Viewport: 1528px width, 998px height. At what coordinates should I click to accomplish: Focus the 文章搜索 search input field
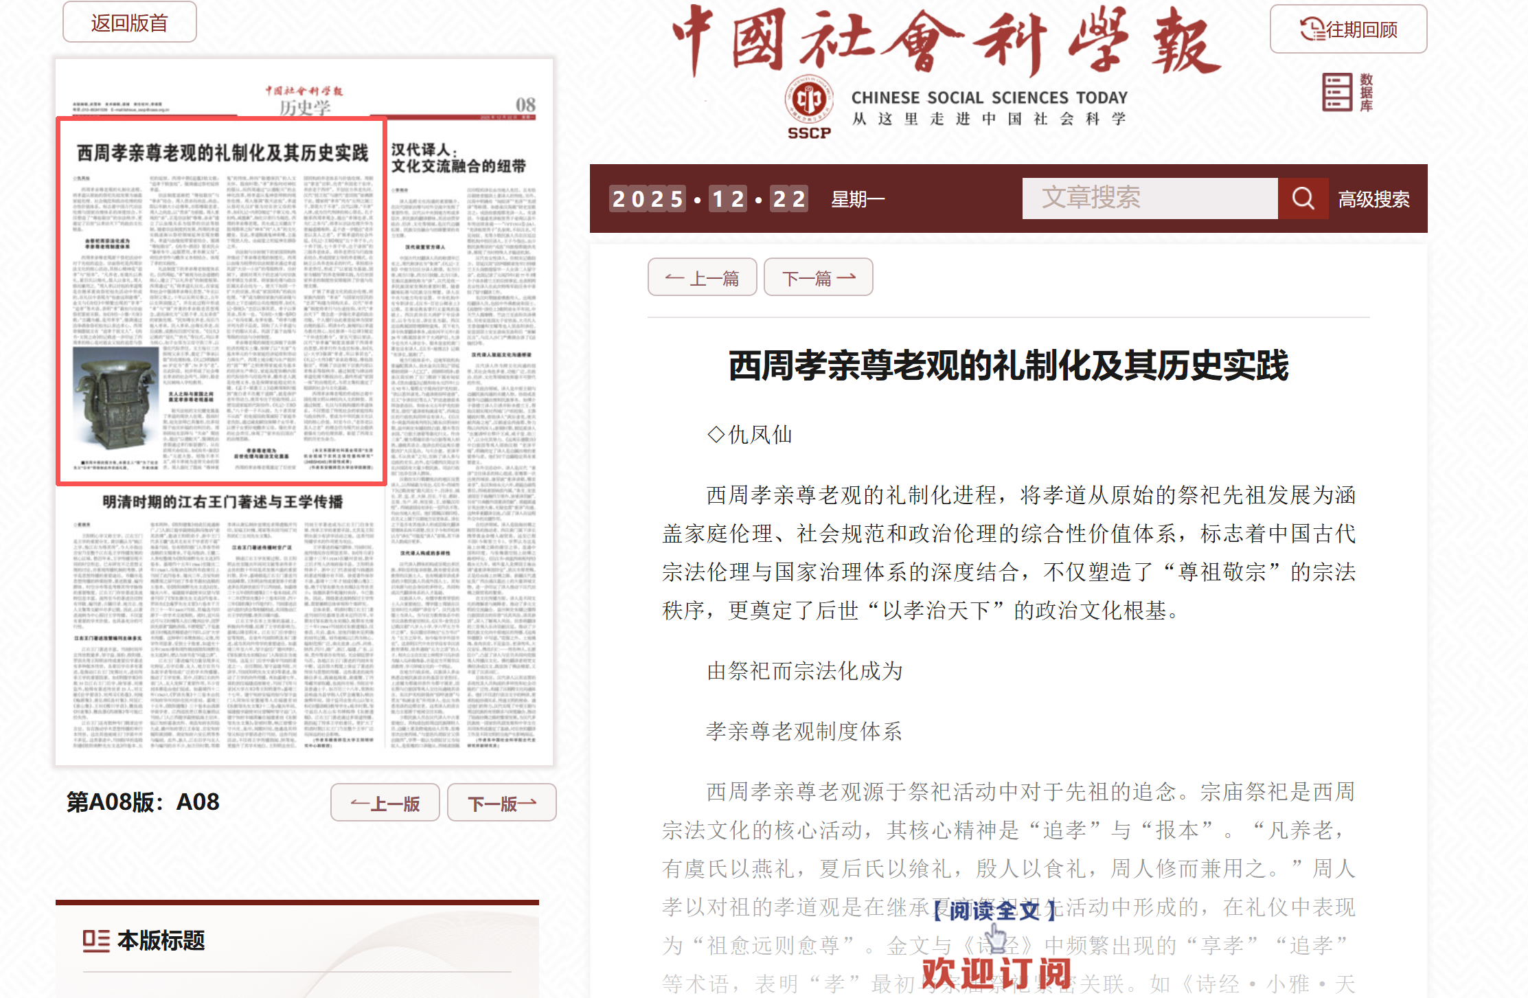tap(1149, 199)
